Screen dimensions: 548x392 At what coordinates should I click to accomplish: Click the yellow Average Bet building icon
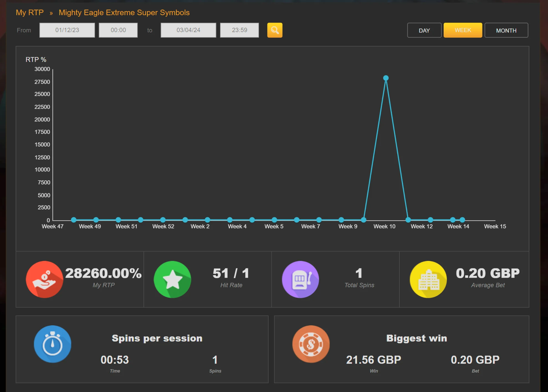pyautogui.click(x=428, y=279)
